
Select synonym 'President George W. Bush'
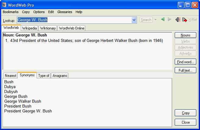[28, 111]
